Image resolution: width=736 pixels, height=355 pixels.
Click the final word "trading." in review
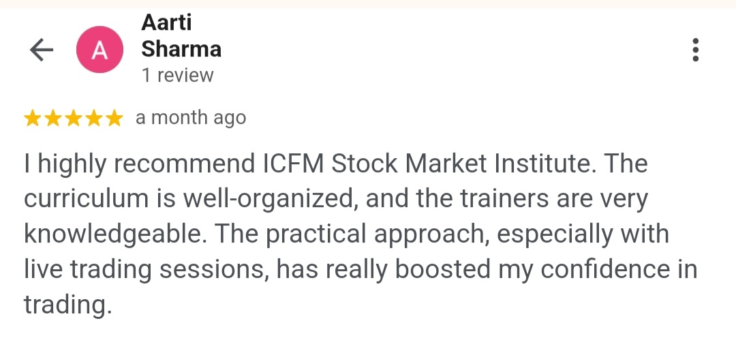coord(67,305)
